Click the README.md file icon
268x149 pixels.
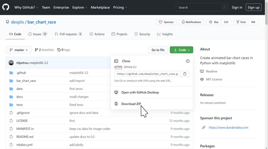click(x=11, y=137)
